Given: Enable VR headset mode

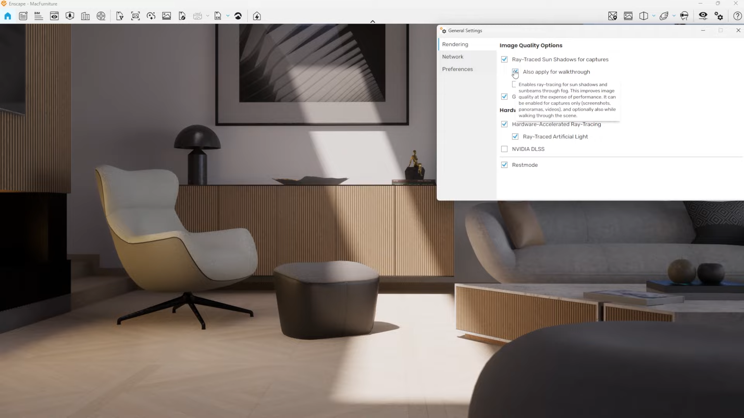Looking at the screenshot, I should [x=684, y=16].
